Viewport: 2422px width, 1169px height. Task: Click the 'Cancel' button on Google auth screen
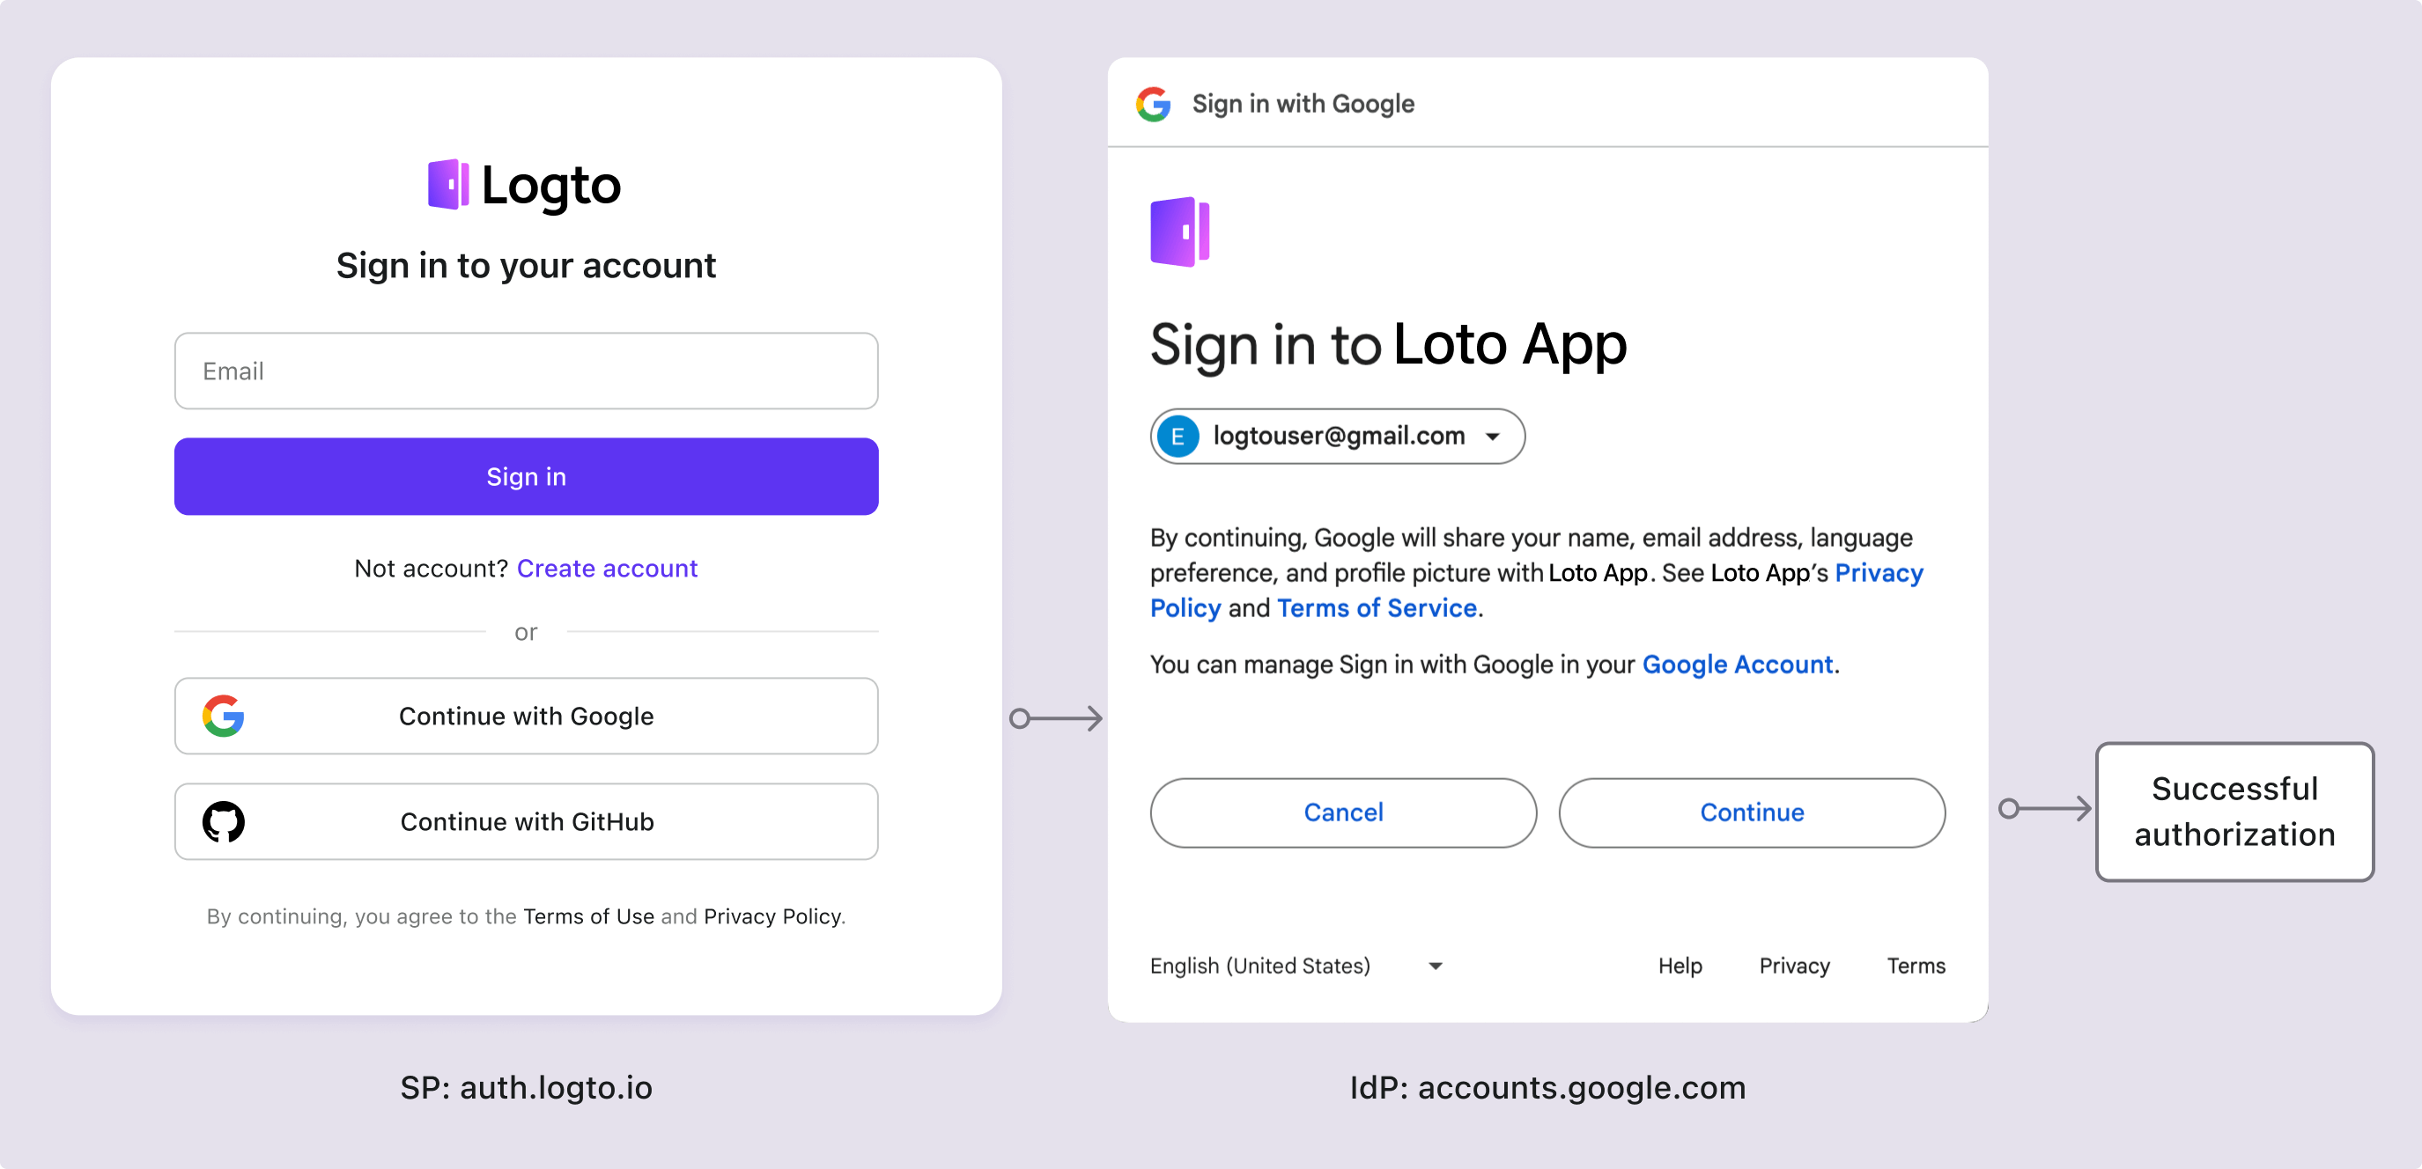[x=1340, y=812]
